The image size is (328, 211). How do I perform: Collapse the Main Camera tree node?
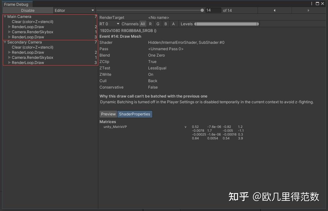click(5, 16)
